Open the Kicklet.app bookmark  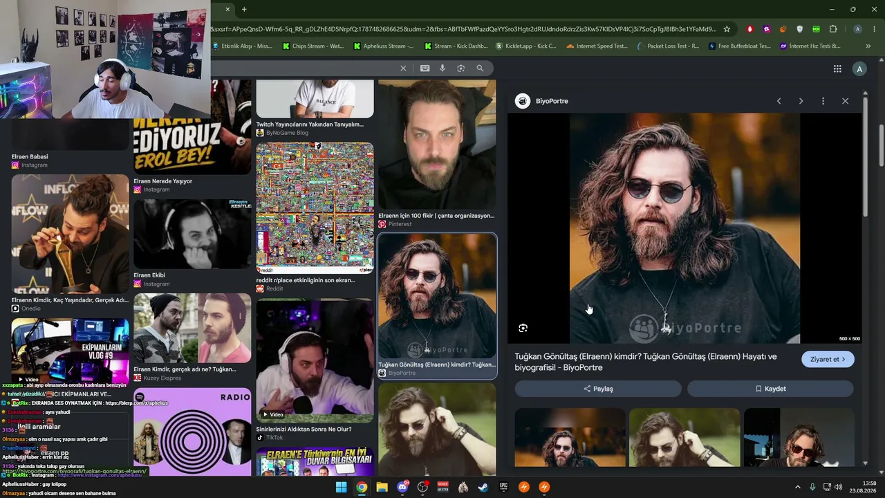point(526,46)
